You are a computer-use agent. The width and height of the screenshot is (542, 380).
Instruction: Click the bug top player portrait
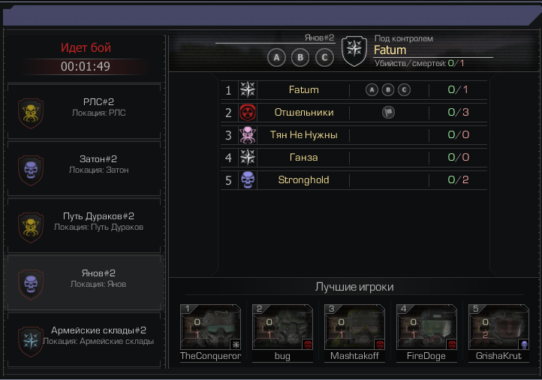pyautogui.click(x=282, y=327)
